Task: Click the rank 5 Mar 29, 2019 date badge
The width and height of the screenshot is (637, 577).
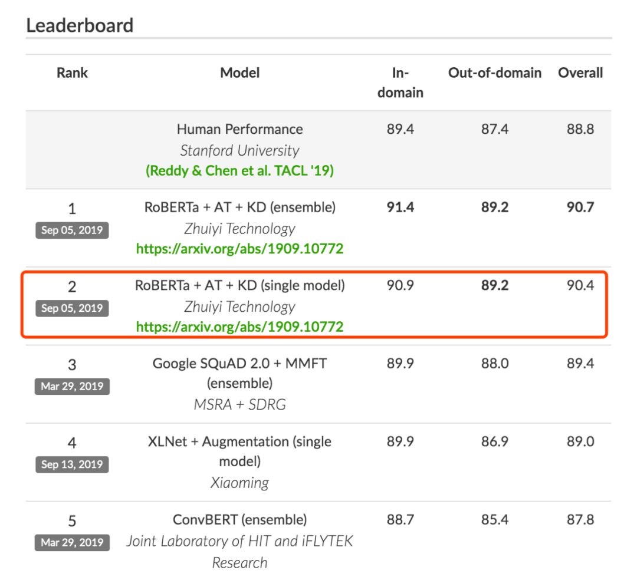Action: click(72, 542)
